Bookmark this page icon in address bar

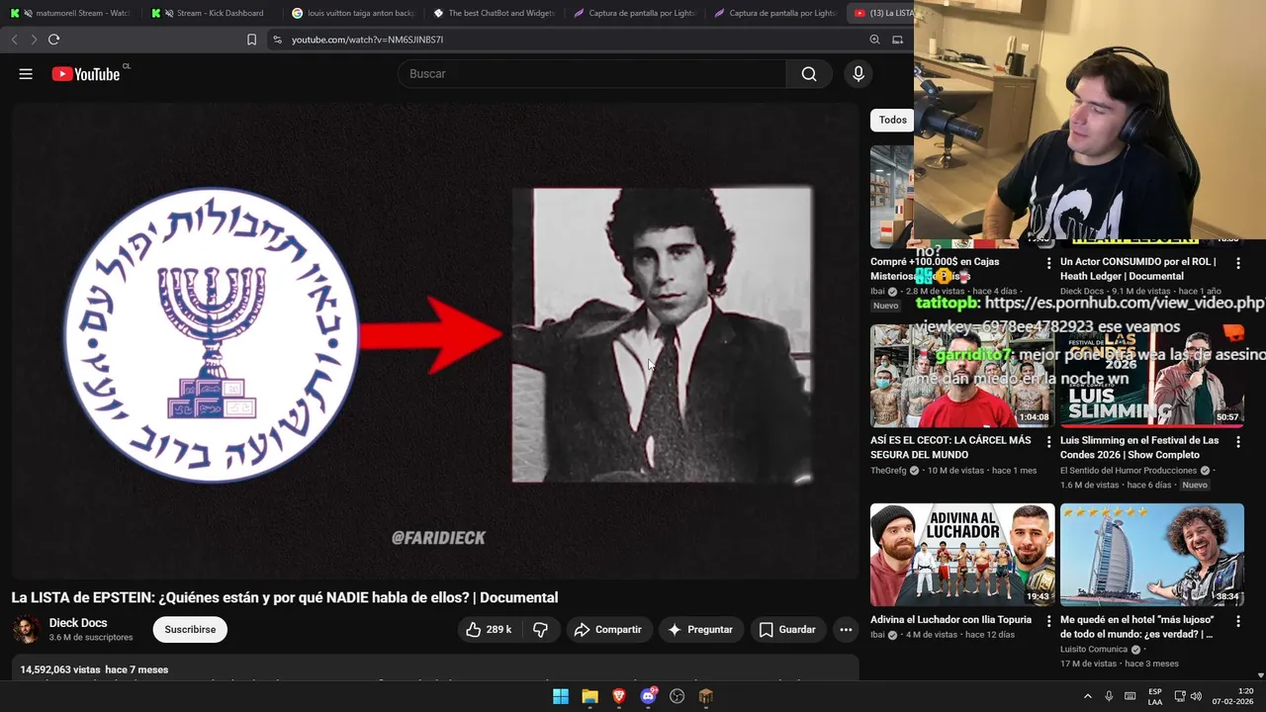coord(251,40)
